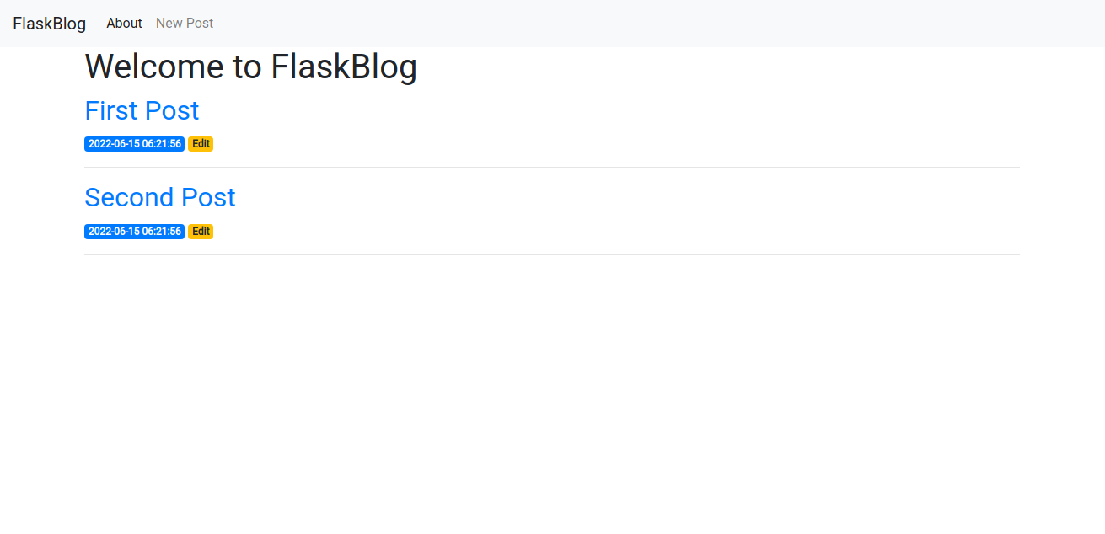View the full Second Post article
This screenshot has width=1105, height=534.
[x=159, y=197]
